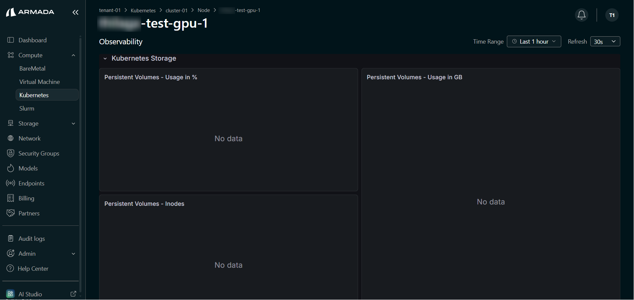The width and height of the screenshot is (634, 300).
Task: Click the Endpoints broadcast icon
Action: [x=11, y=183]
